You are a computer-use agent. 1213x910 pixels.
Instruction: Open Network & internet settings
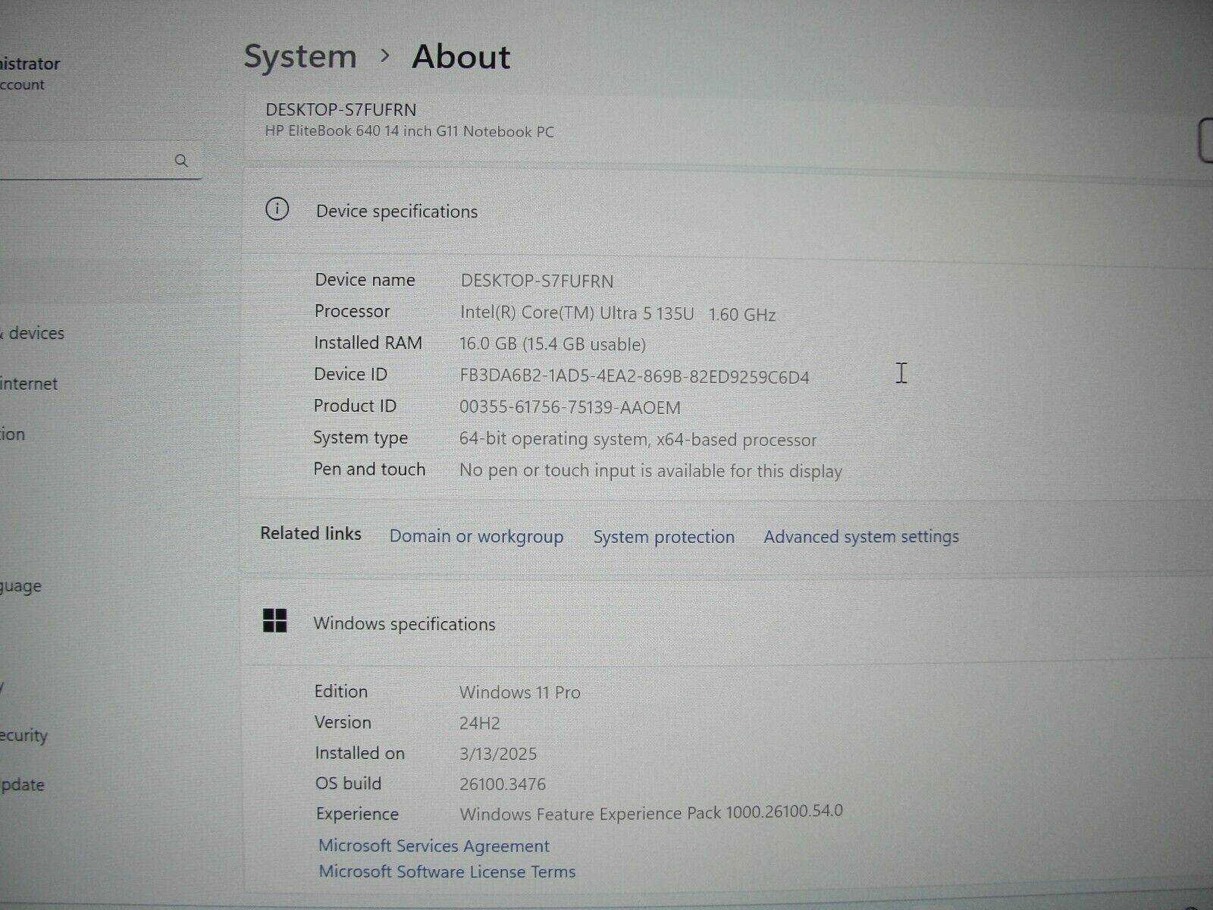(x=28, y=384)
